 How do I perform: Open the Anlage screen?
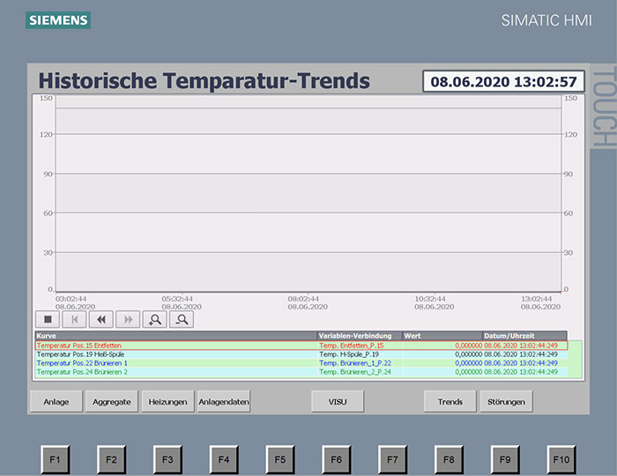pos(56,402)
